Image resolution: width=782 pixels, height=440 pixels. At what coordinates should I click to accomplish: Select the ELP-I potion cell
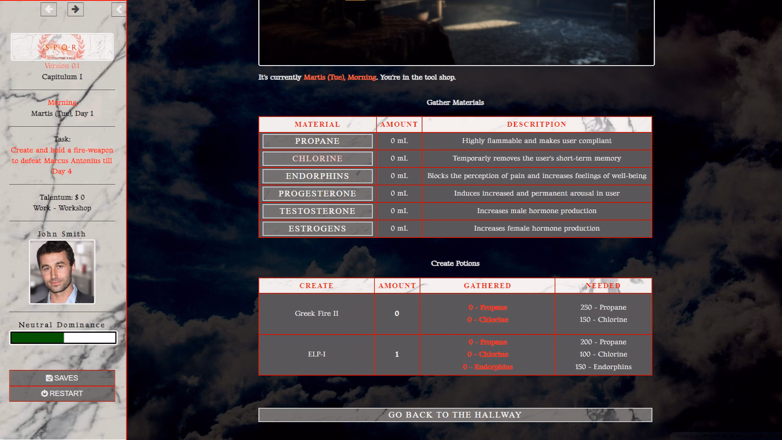(x=316, y=354)
